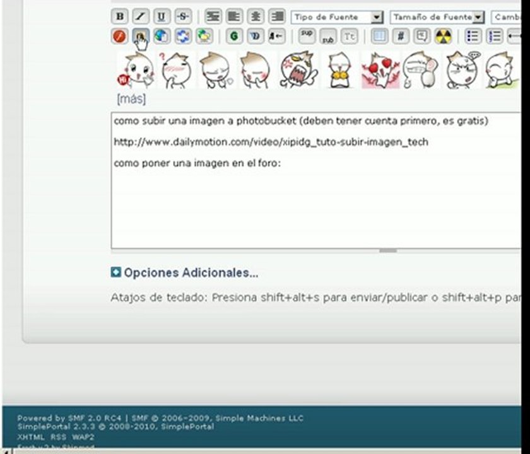Insert the angry shouting emoticon
Viewport: 530px width, 454px height.
(299, 70)
